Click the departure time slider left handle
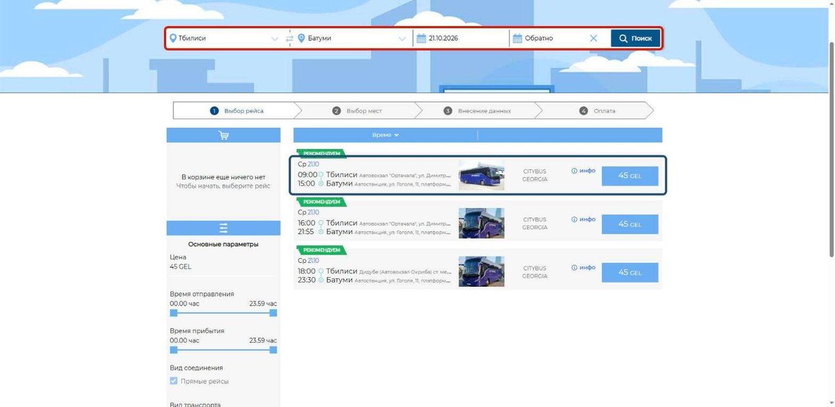Screen dimensions: 835x407 tap(173, 313)
